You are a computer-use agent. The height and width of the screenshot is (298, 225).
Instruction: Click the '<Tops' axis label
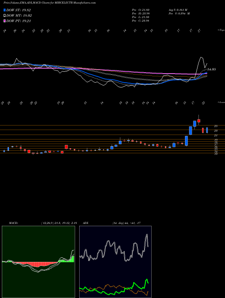click(x=221, y=30)
